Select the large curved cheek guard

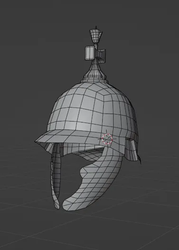pyautogui.click(x=94, y=180)
